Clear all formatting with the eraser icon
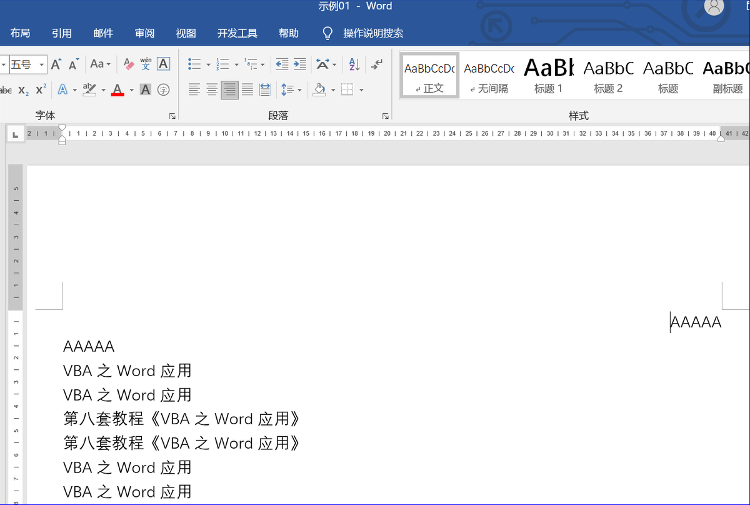Viewport: 750px width, 505px height. click(129, 64)
